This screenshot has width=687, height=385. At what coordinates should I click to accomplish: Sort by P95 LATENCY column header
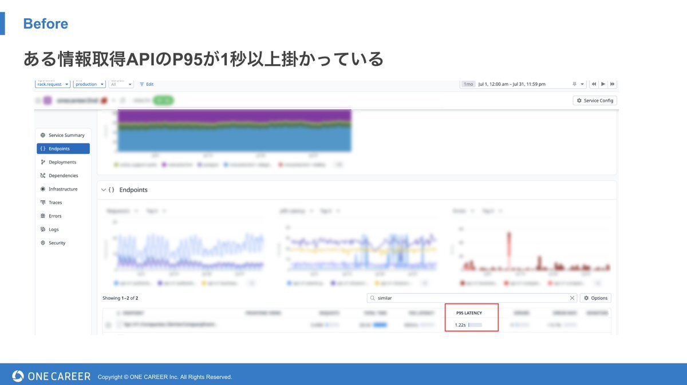469,313
